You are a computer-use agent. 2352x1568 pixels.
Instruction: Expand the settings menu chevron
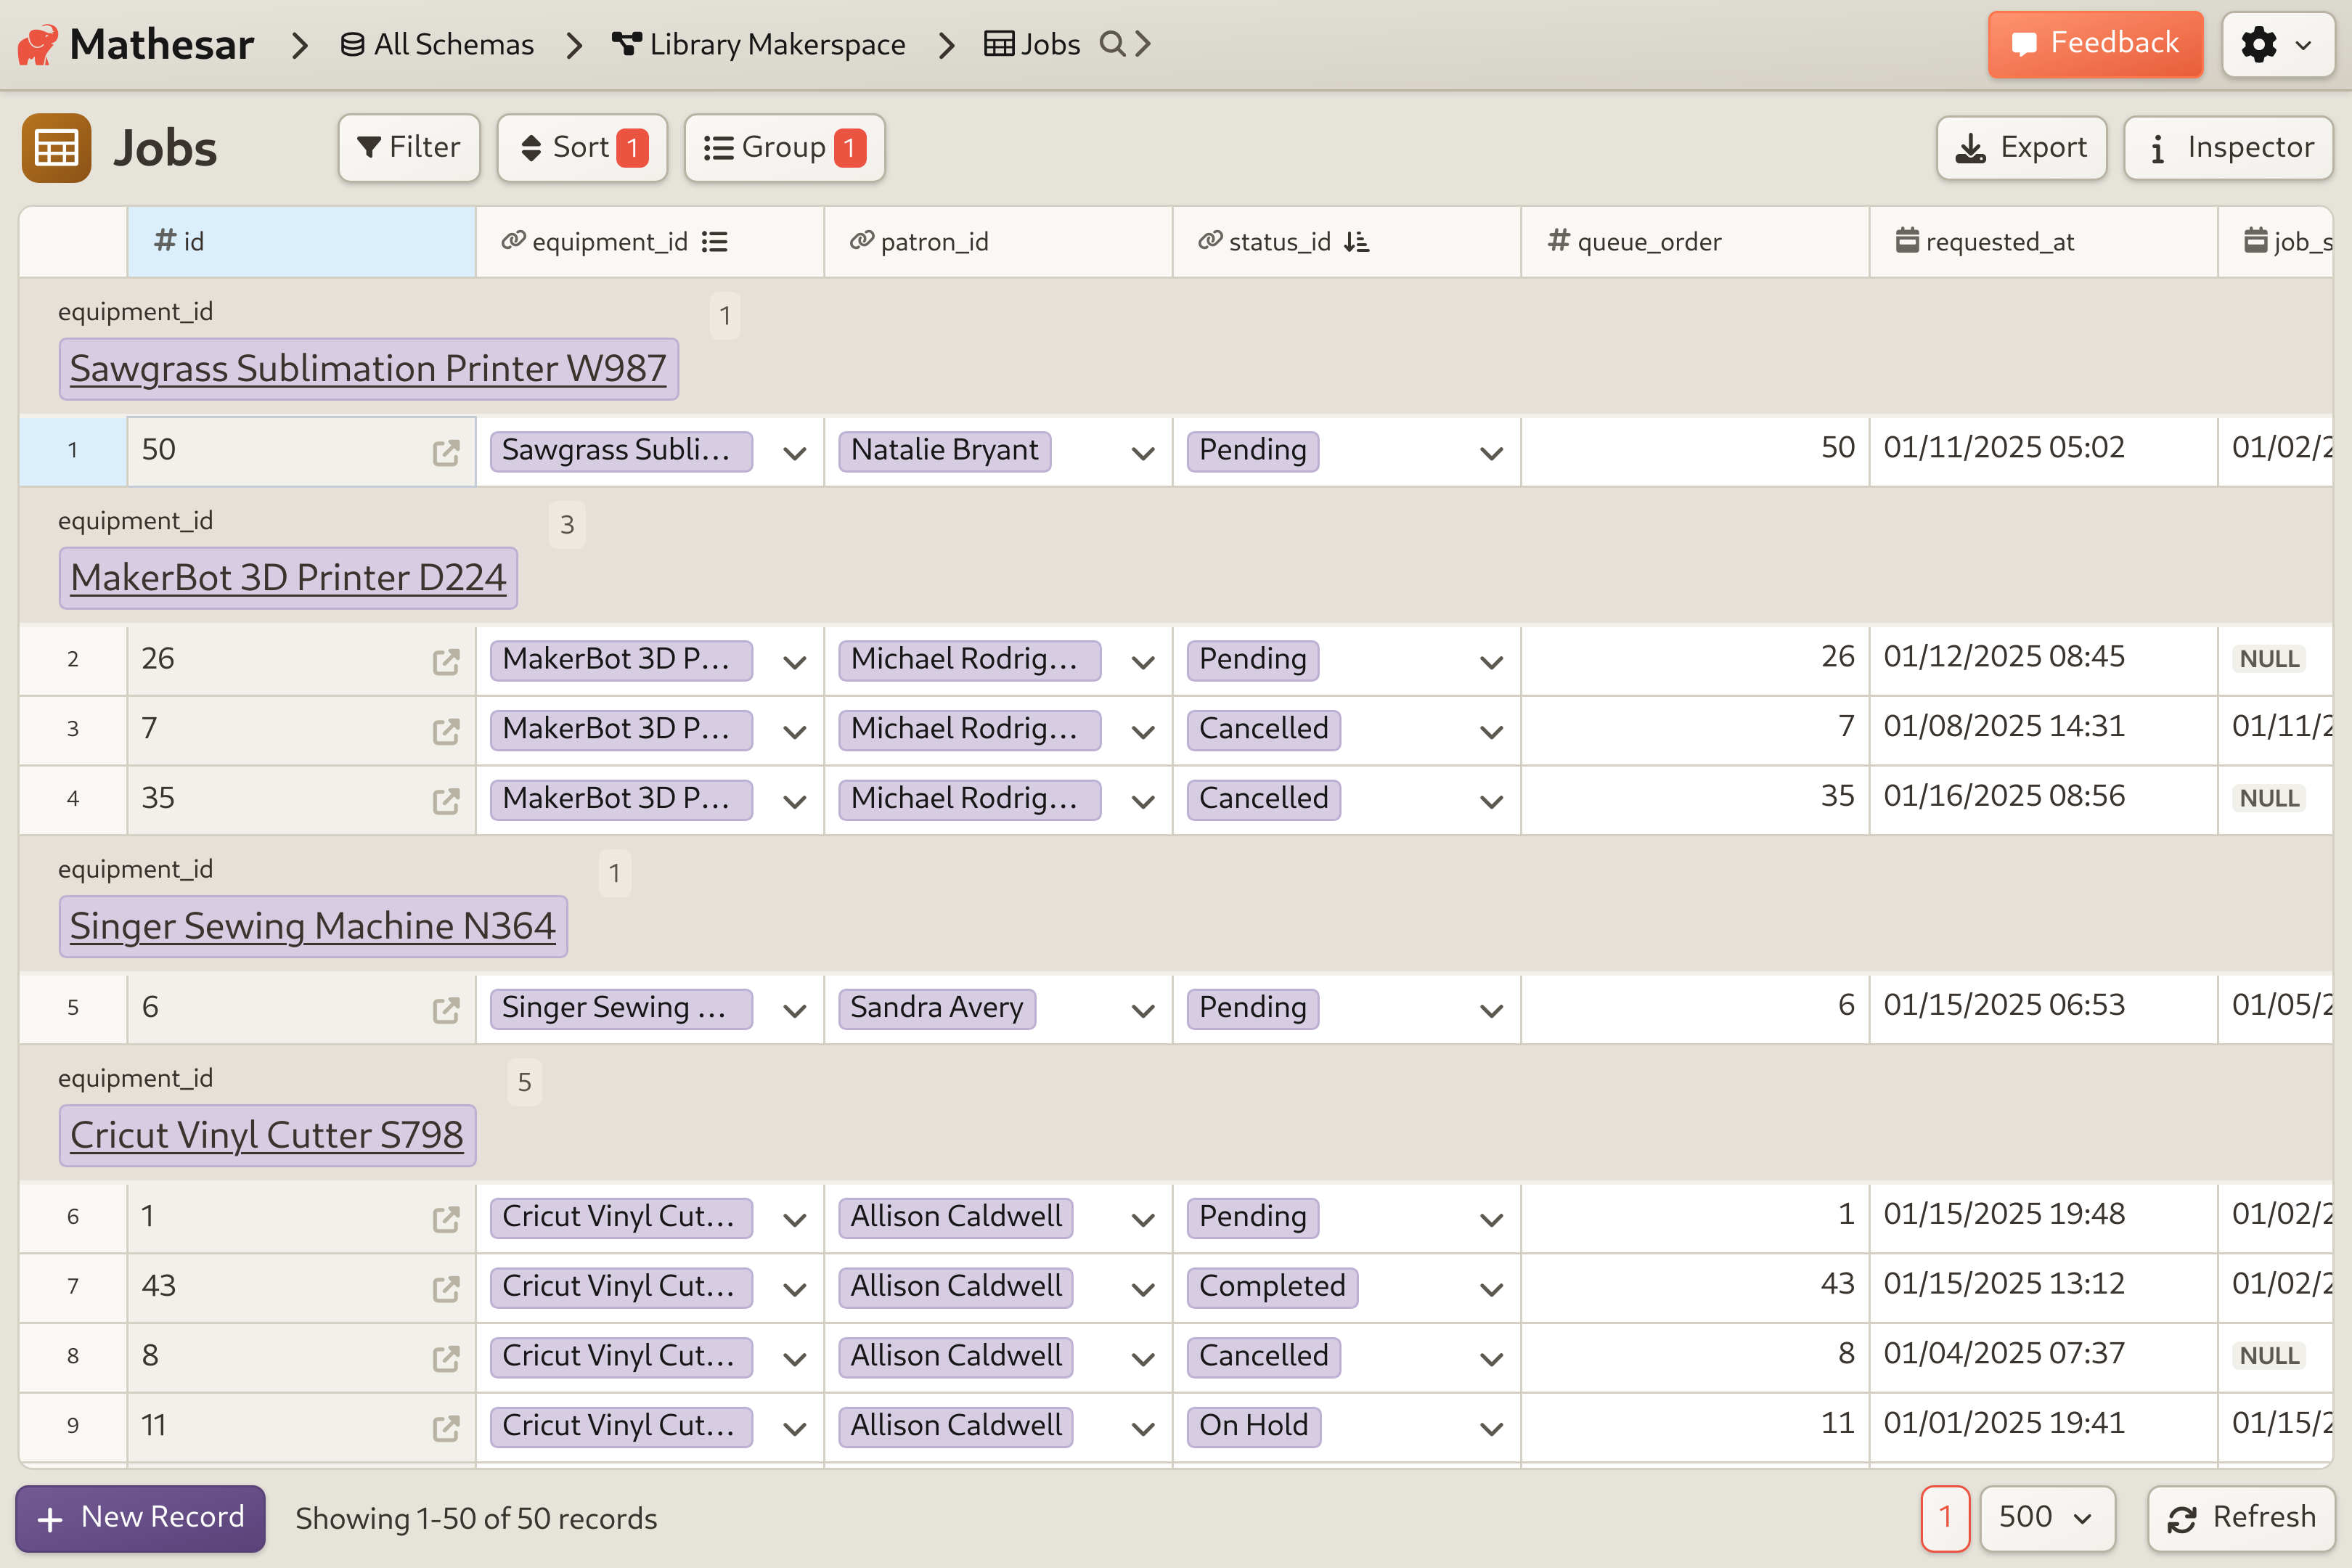click(2303, 45)
